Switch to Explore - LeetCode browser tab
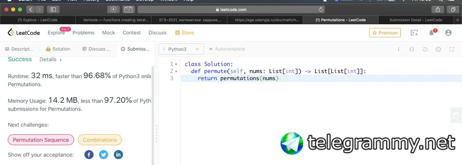Image resolution: width=462 pixels, height=165 pixels. (x=38, y=20)
